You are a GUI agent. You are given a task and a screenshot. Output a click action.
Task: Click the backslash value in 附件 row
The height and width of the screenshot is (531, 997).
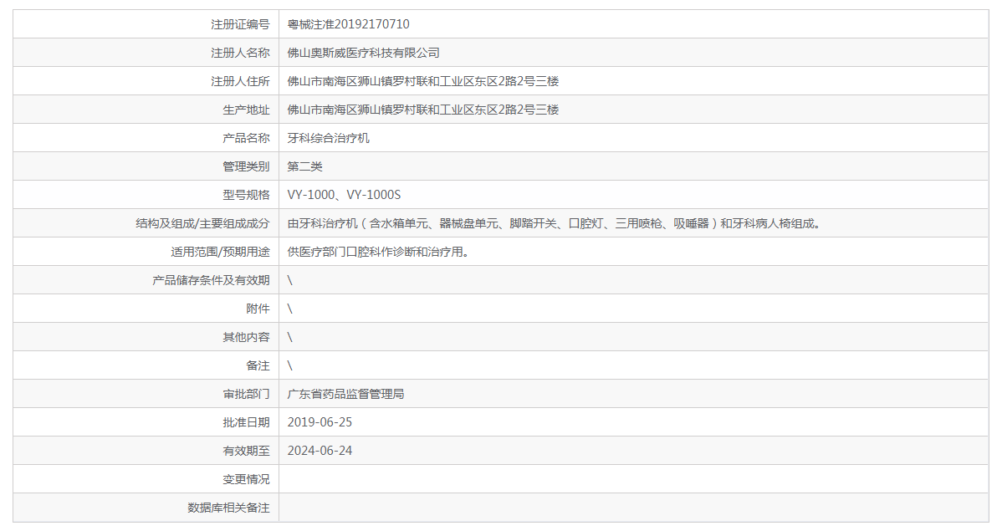click(290, 309)
